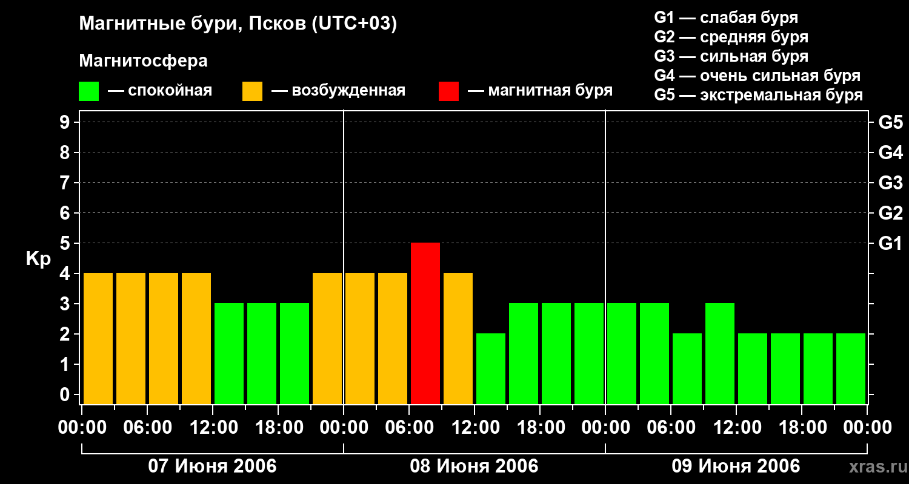The image size is (909, 484).
Task: Click the Kp axis value '7'
Action: click(x=66, y=183)
